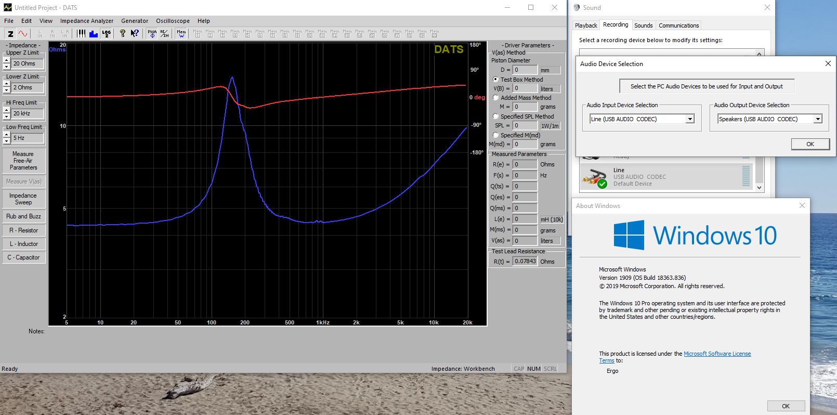837x415 pixels.
Task: Open the Audio Input Device Selection dropdown
Action: (690, 119)
